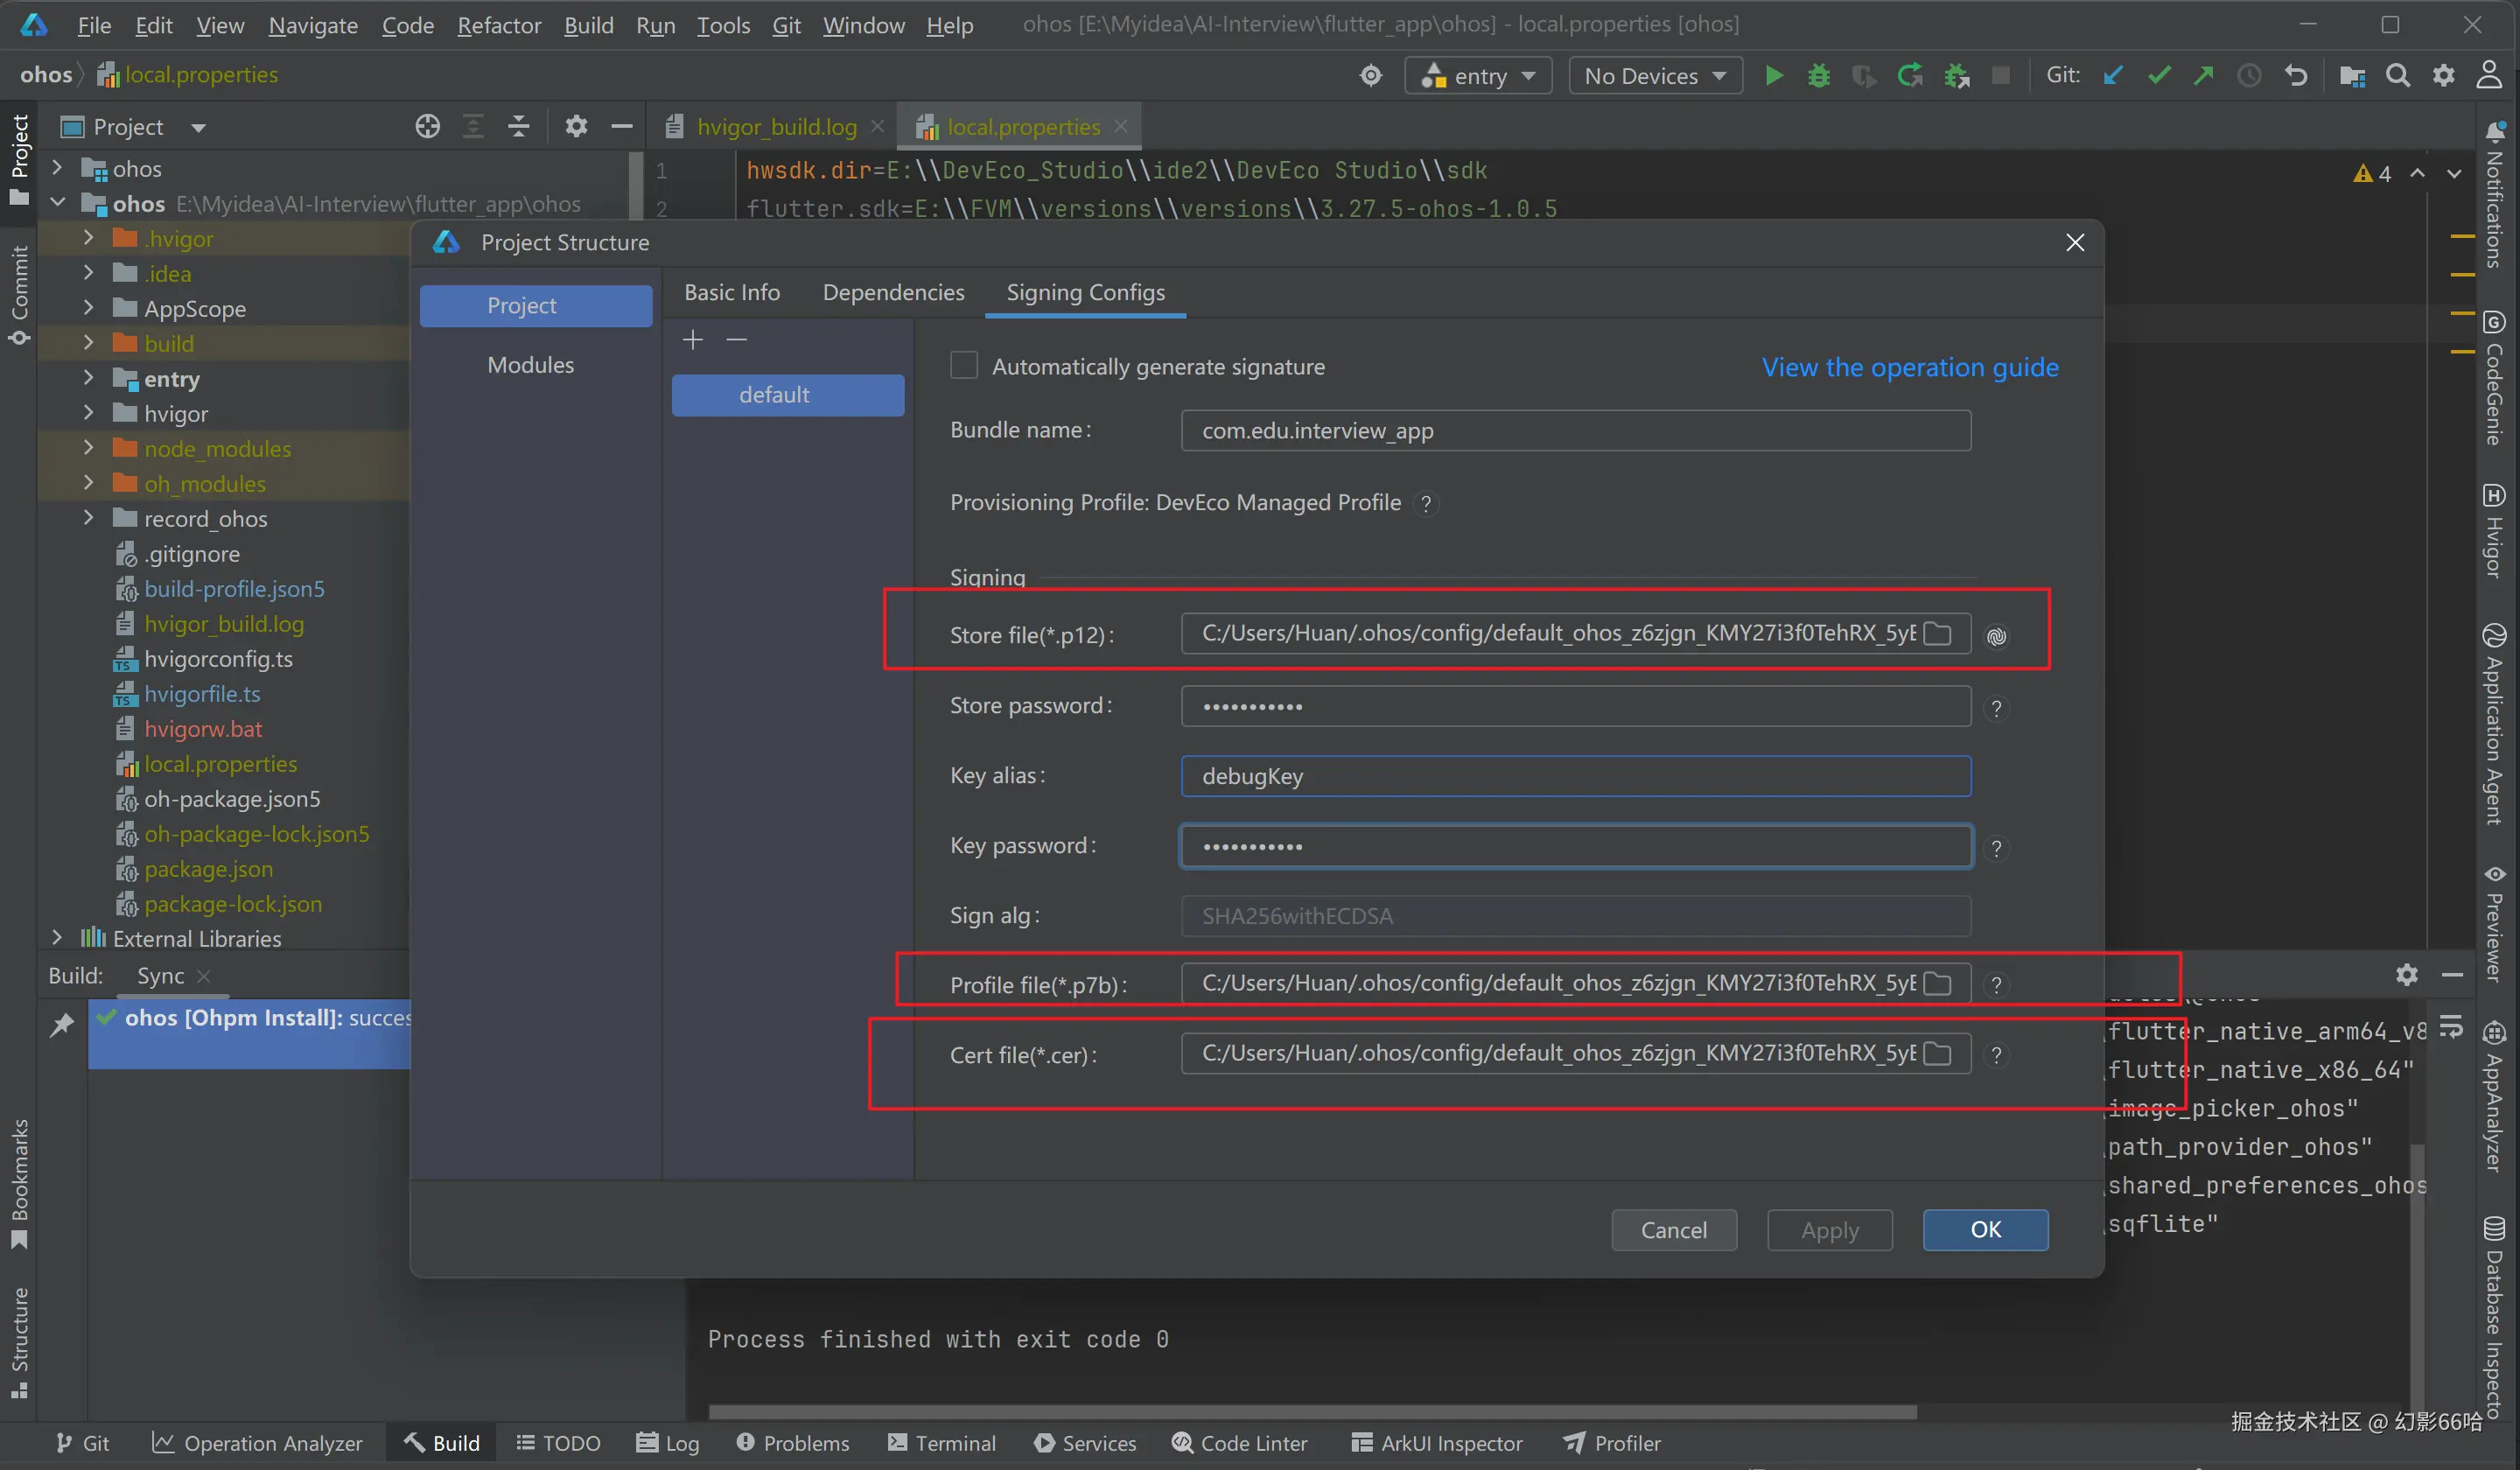This screenshot has height=1470, width=2520.
Task: Click the Git push arrow icon
Action: click(2204, 76)
